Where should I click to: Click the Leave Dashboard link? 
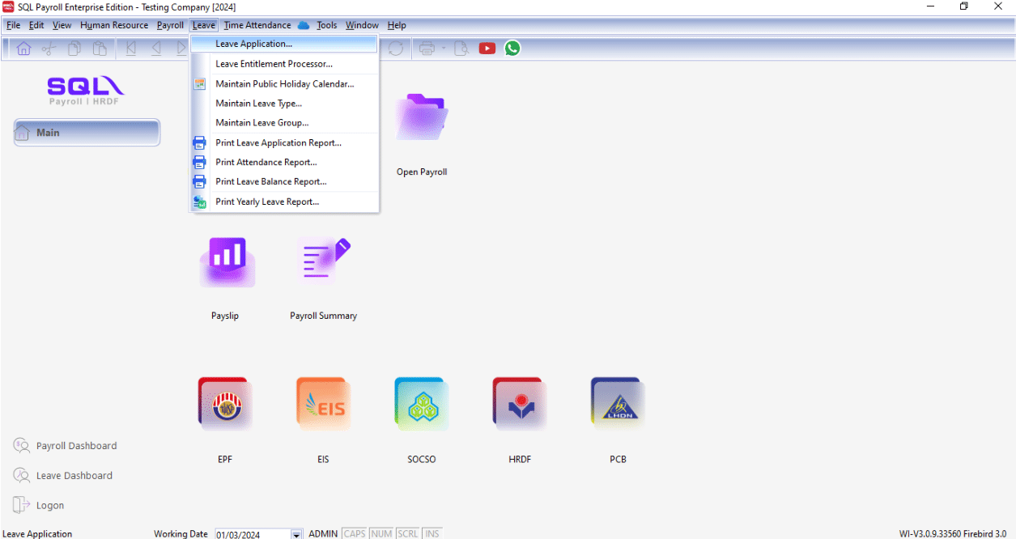pyautogui.click(x=74, y=476)
